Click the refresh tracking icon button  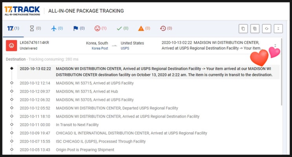266,29
